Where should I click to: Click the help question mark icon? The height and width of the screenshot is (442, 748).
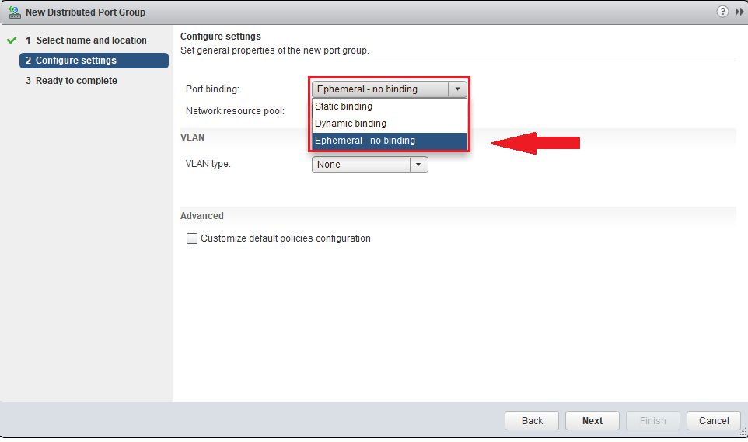tap(722, 12)
